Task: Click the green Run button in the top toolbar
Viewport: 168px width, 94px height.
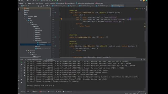Action: pyautogui.click(x=52, y=1)
